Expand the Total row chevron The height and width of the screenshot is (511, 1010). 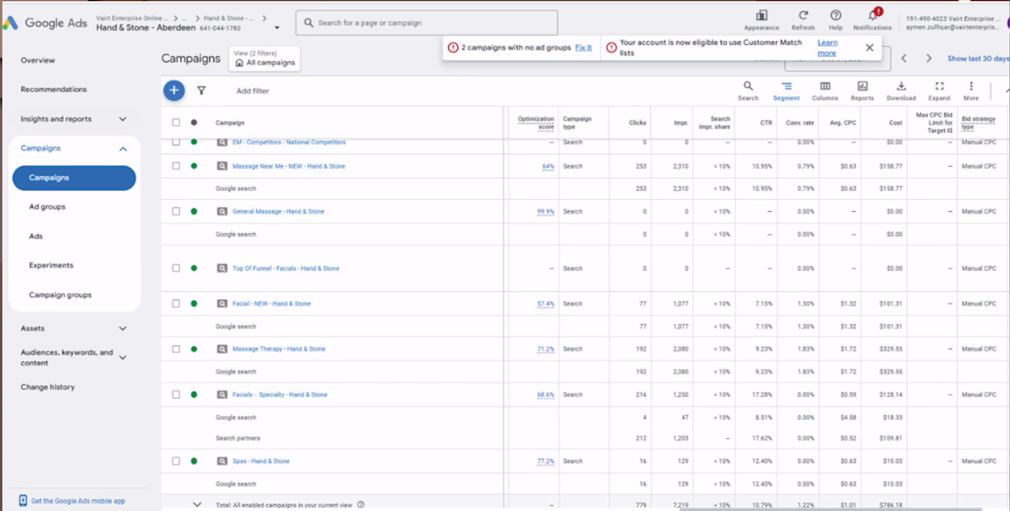tap(197, 505)
